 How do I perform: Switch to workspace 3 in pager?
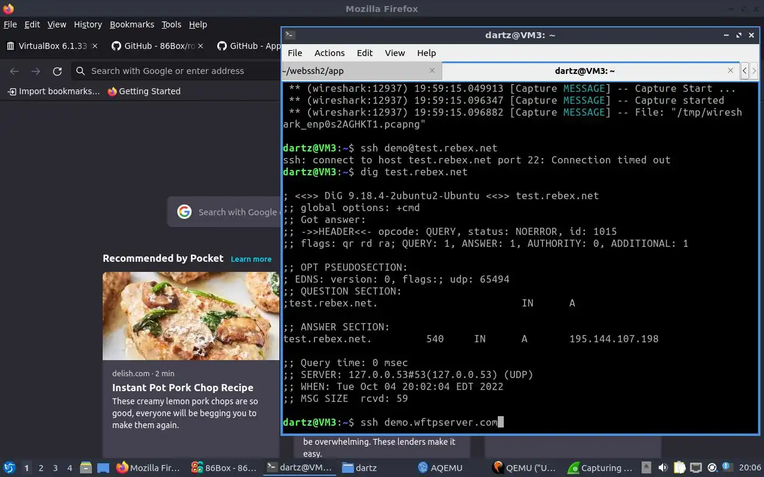pyautogui.click(x=55, y=468)
